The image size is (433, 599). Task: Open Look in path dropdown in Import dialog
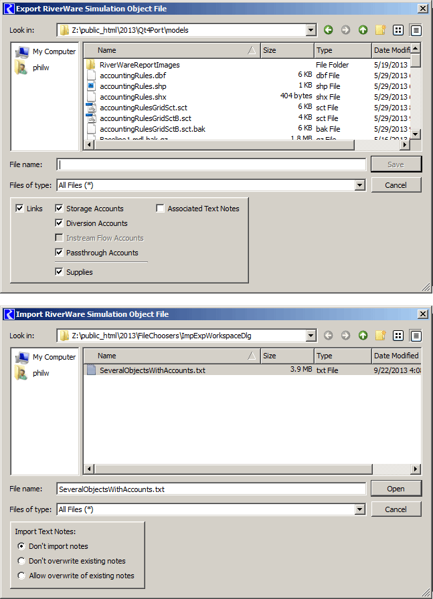pos(311,336)
